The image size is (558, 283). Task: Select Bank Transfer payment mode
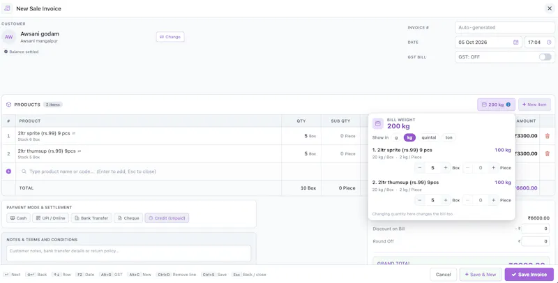pos(91,218)
